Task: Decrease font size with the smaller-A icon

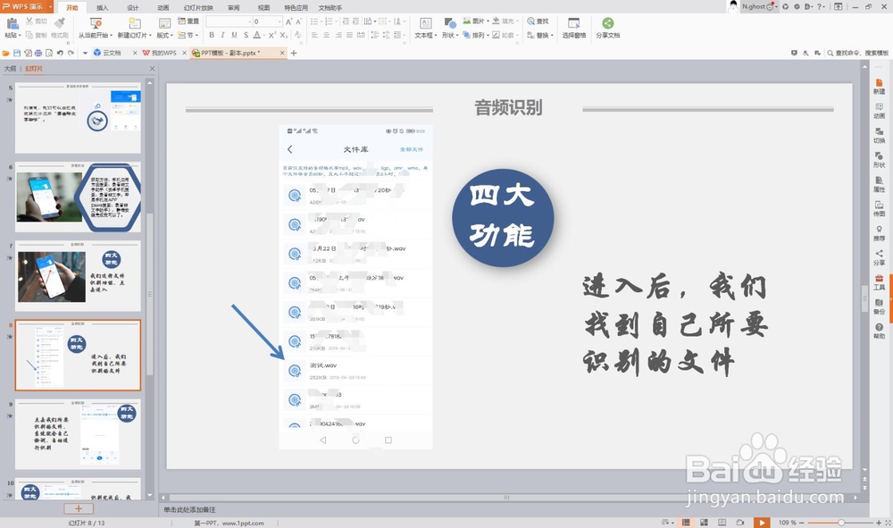Action: [299, 21]
